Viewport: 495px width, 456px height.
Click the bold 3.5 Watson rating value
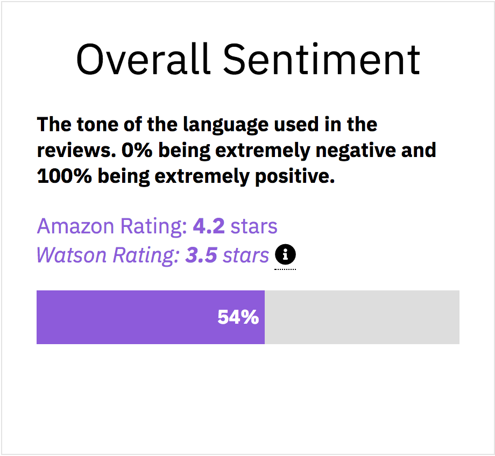[x=201, y=255]
